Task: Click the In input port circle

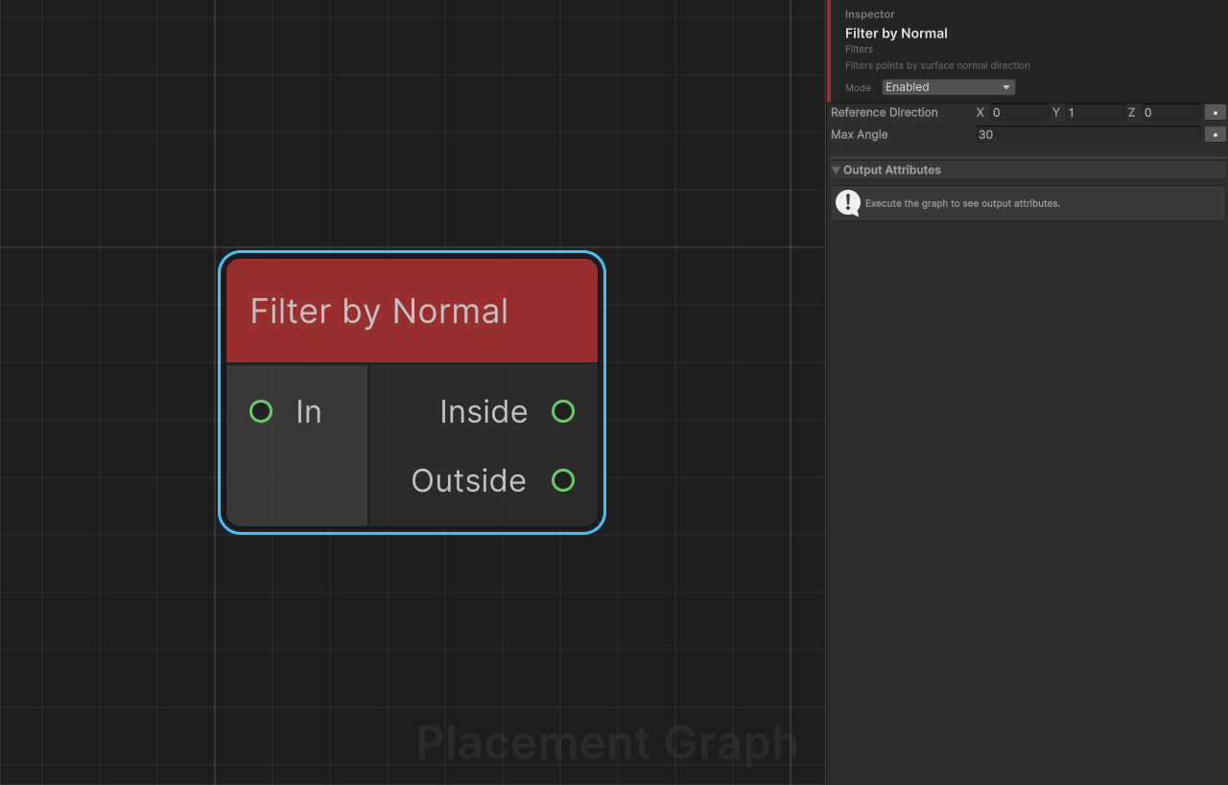Action: point(261,411)
